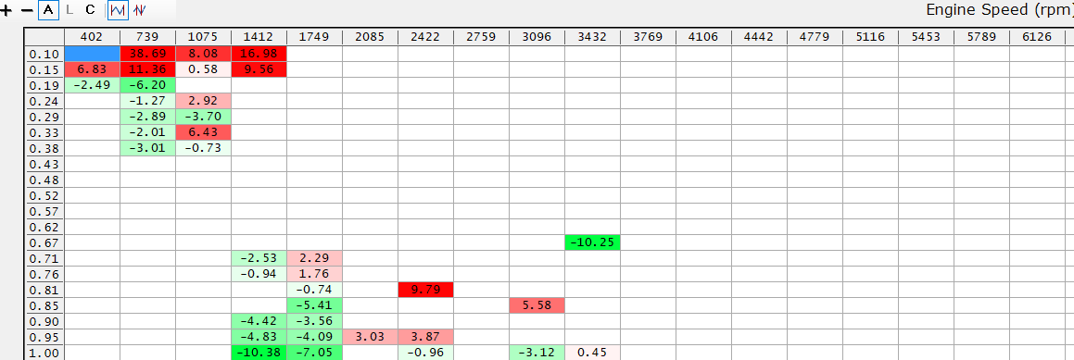Click the cell with value -10.38
The width and height of the screenshot is (1074, 360).
pos(259,354)
